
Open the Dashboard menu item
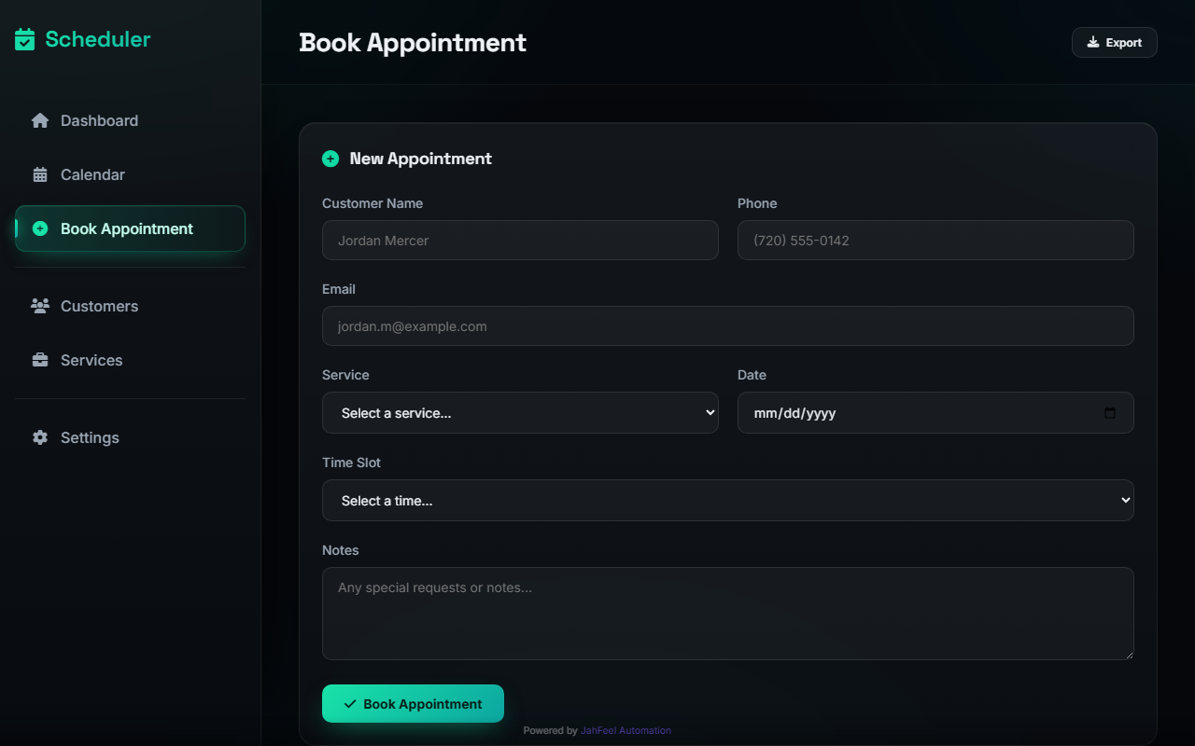(x=131, y=120)
